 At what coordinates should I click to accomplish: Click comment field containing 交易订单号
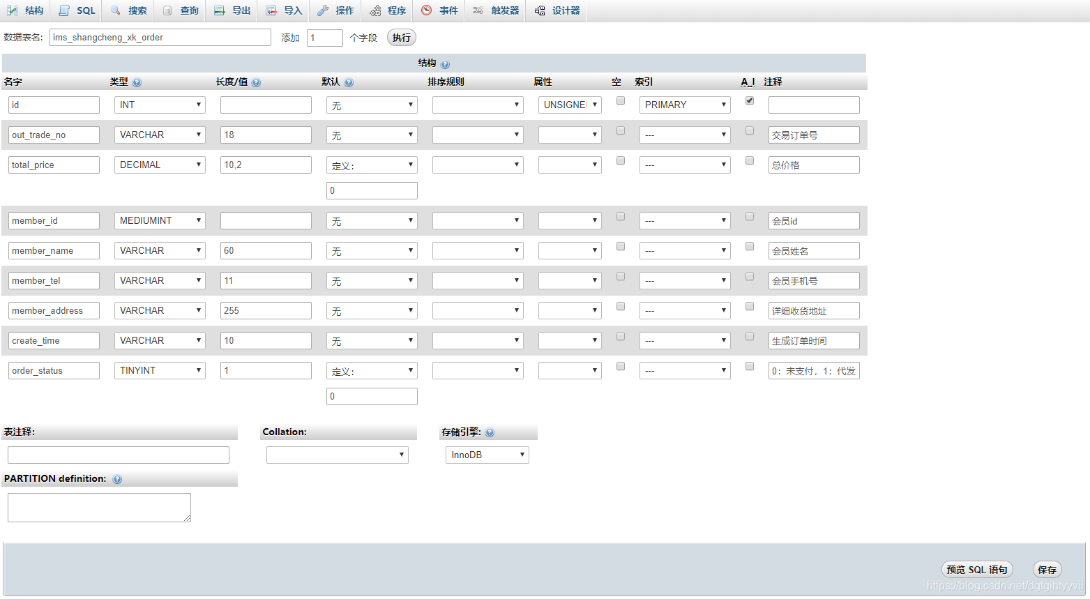click(814, 135)
